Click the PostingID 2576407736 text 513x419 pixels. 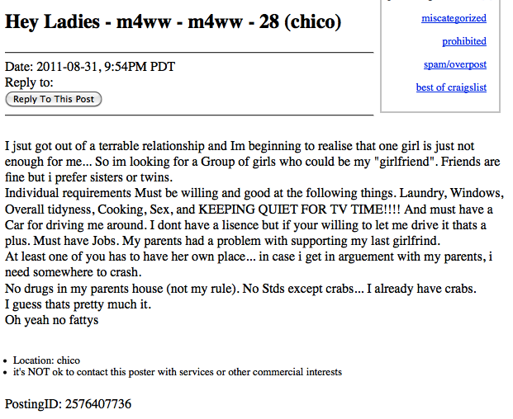coord(68,404)
